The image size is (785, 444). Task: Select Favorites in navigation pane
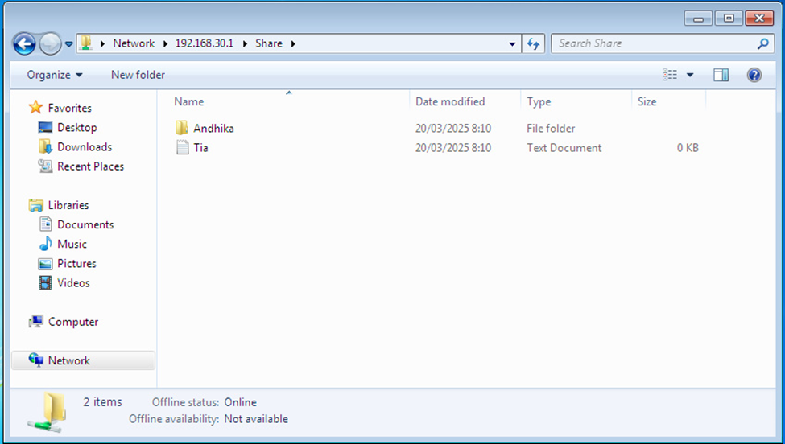click(69, 108)
